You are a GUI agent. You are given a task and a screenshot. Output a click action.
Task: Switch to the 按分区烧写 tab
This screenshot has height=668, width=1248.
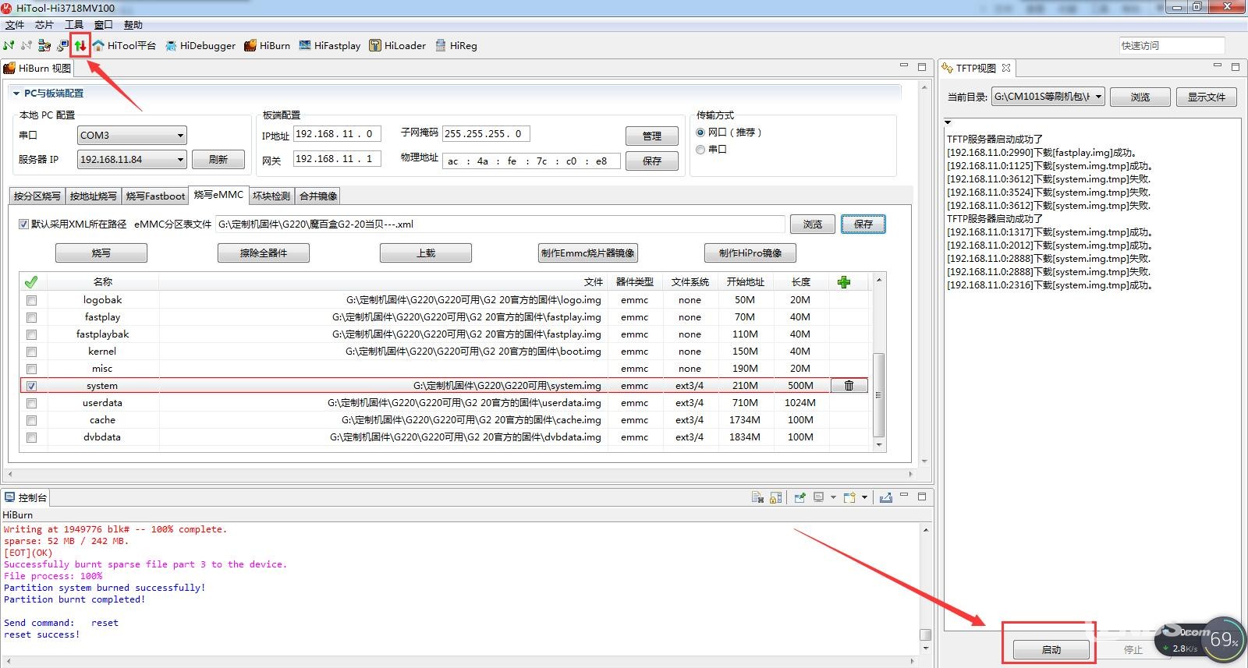[x=37, y=196]
